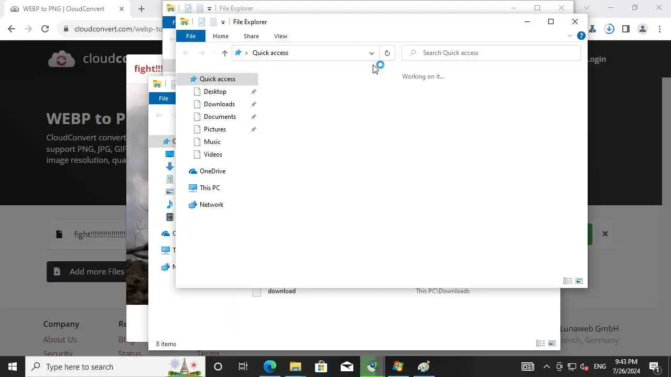Click the blue Help icon in File Explorer
The height and width of the screenshot is (377, 671).
tap(581, 36)
